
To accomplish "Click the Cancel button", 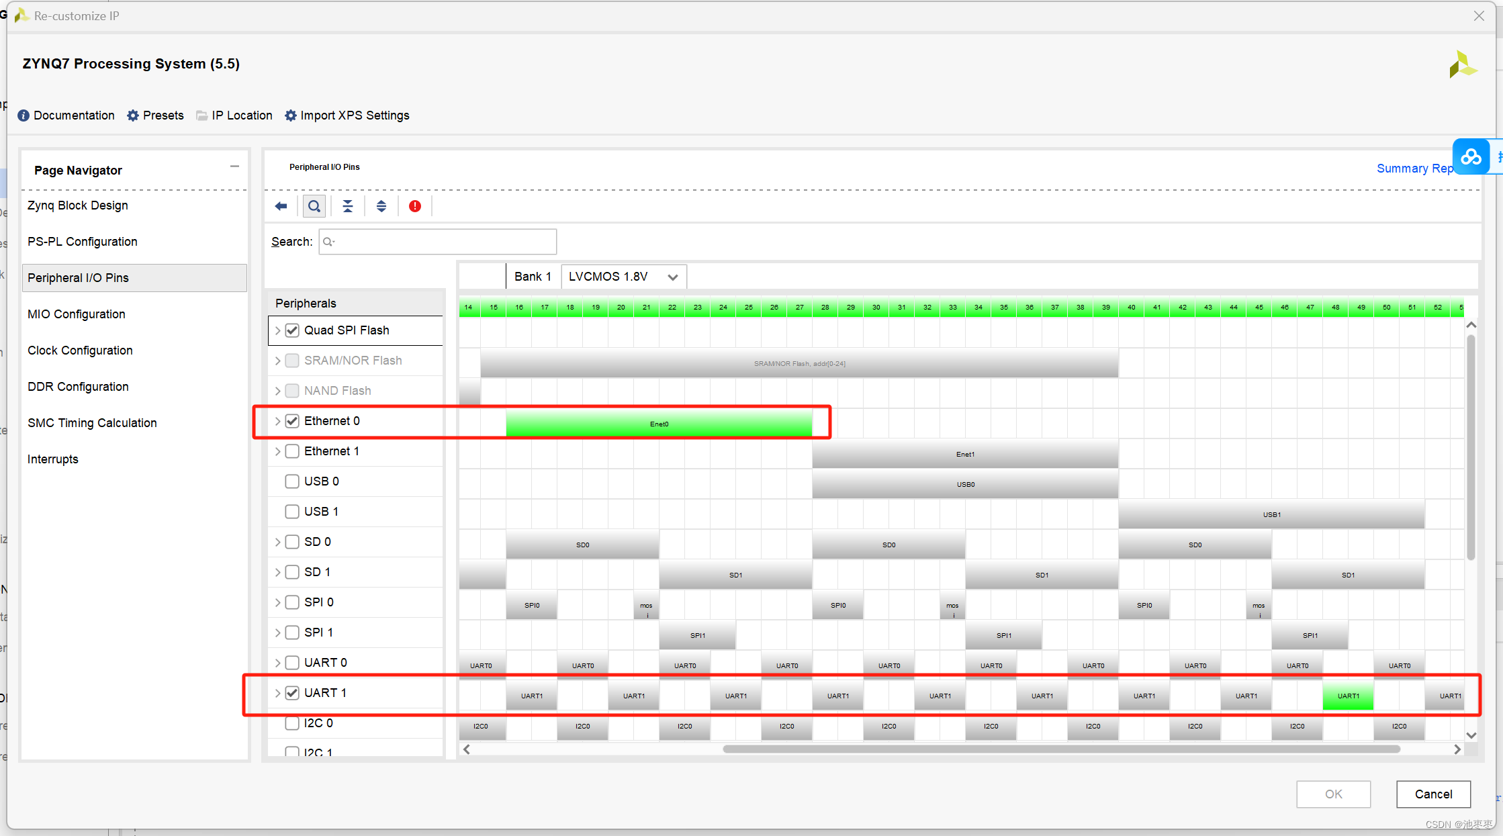I will click(x=1433, y=794).
